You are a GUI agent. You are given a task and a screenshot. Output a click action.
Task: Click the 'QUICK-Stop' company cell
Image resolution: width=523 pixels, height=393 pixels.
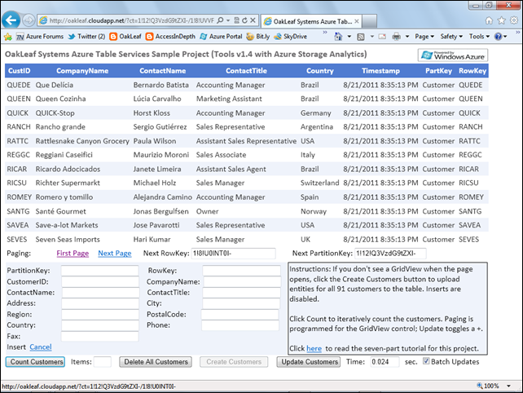tap(55, 113)
